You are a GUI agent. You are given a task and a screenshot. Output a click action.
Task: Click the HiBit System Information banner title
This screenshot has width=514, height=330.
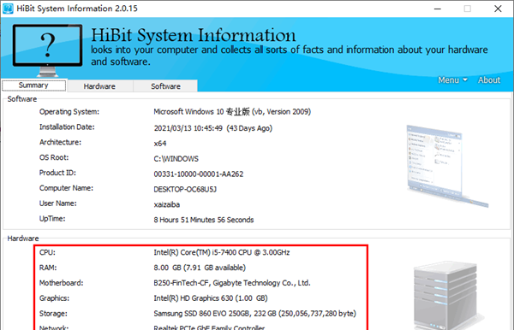(193, 35)
